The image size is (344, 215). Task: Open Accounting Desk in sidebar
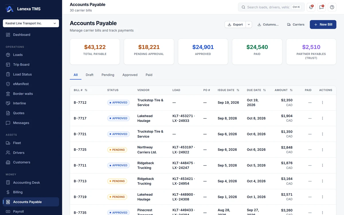pyautogui.click(x=31, y=183)
